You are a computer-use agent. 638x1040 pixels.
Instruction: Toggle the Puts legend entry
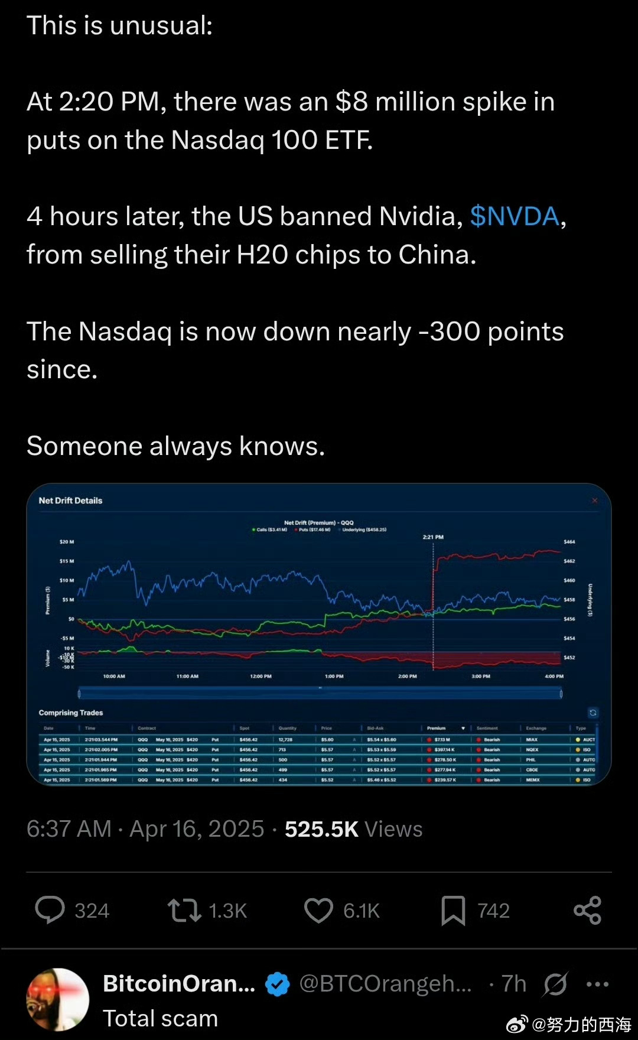[314, 529]
